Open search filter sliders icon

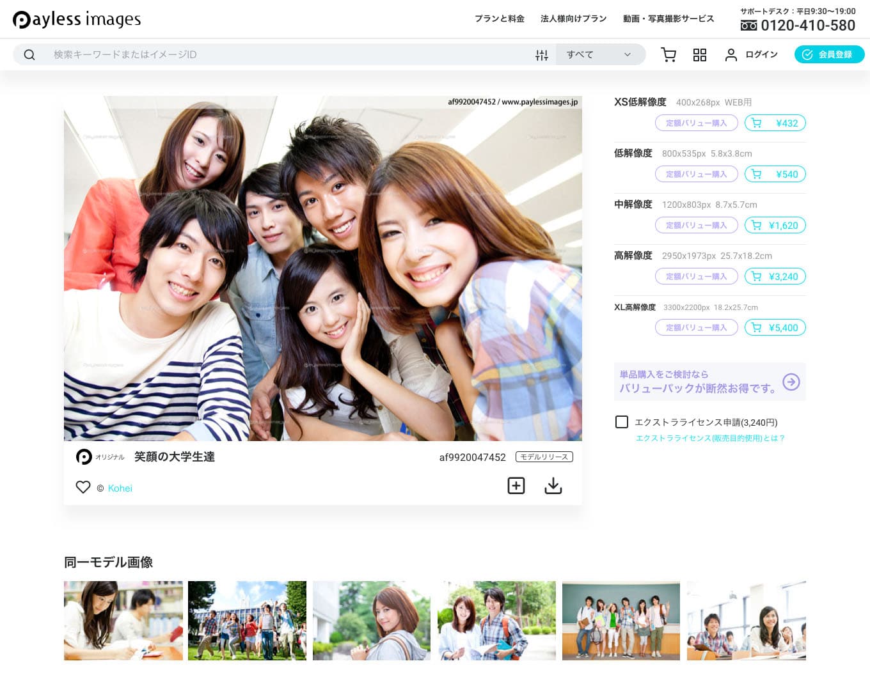(x=542, y=55)
